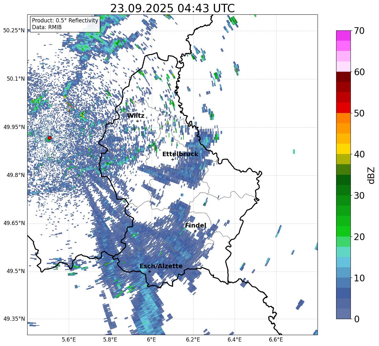Click the 49.35°N latitude tick label
Screen dimensions: 379x346
pos(14,319)
